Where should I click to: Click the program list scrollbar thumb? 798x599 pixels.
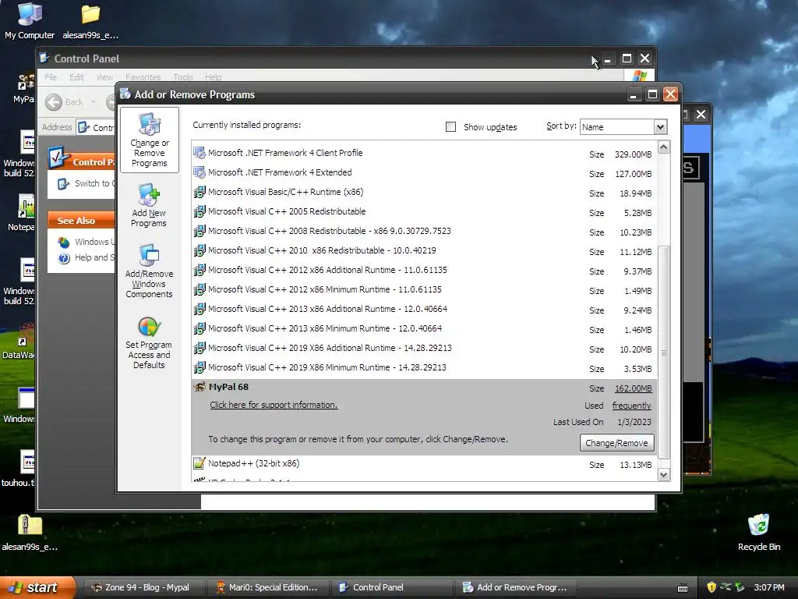coord(664,352)
